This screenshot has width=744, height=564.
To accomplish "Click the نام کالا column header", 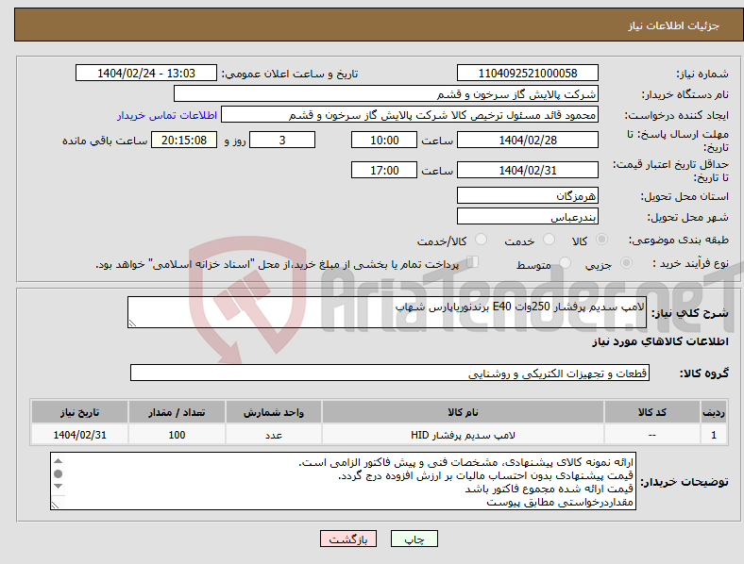I will click(463, 412).
